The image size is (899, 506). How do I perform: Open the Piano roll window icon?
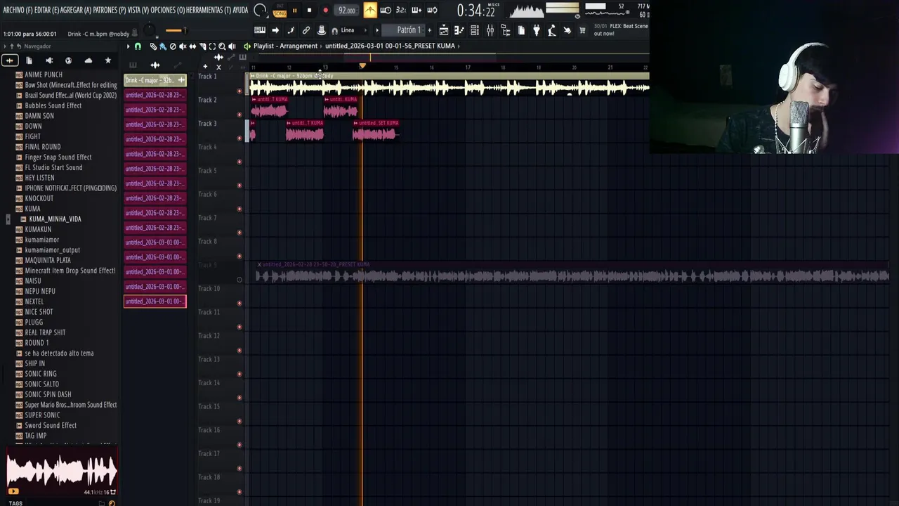[x=459, y=30]
